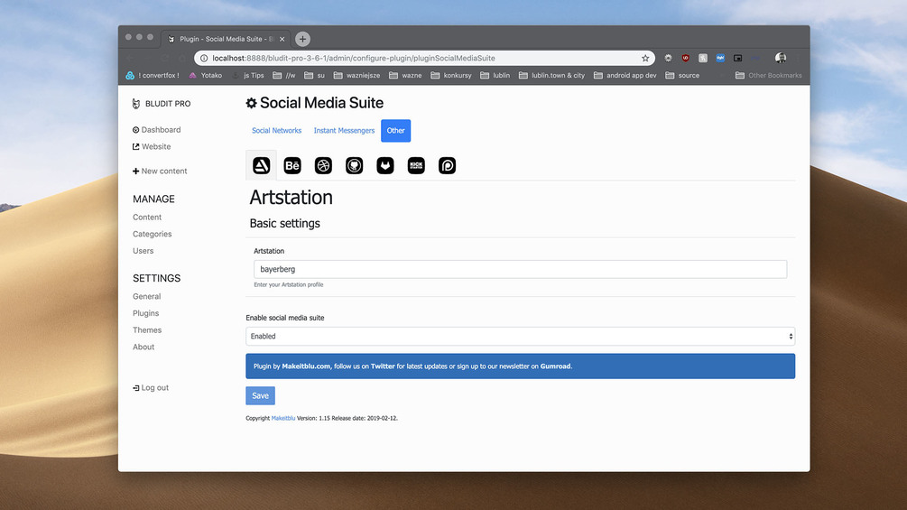Switch to the Instant Messengers tab
Image resolution: width=907 pixels, height=510 pixels.
(x=344, y=131)
